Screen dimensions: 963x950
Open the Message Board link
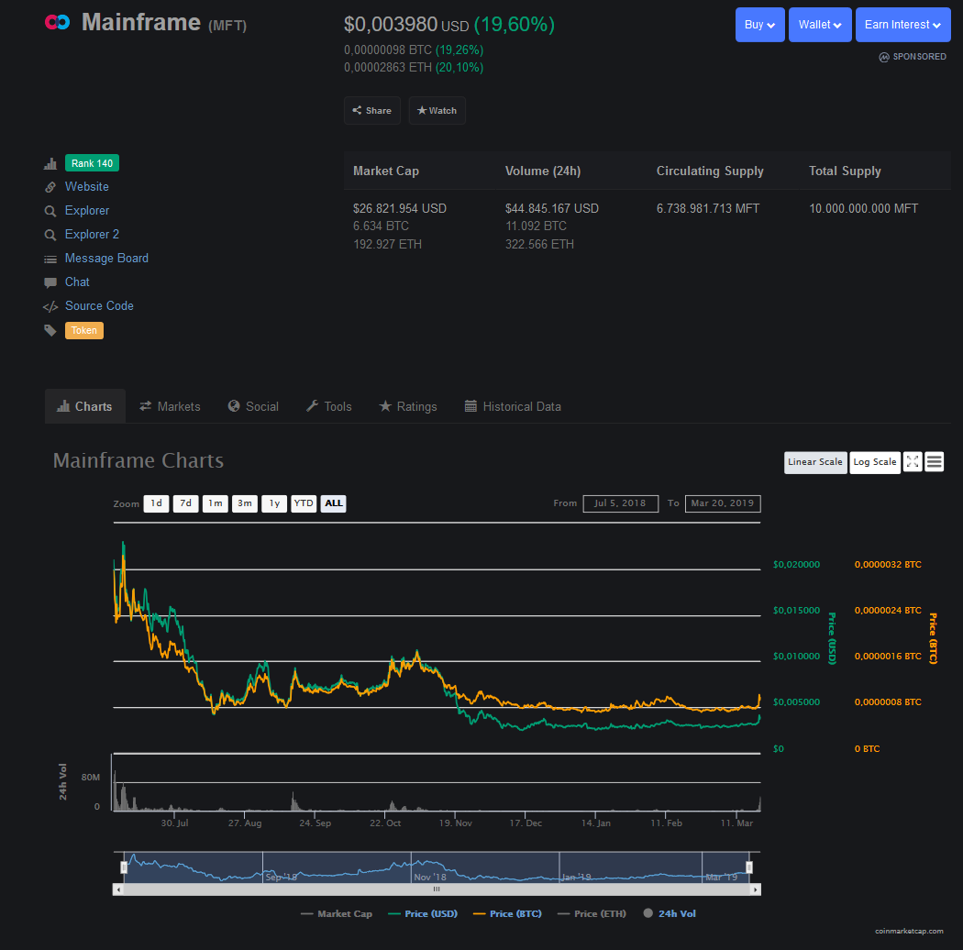(x=107, y=259)
